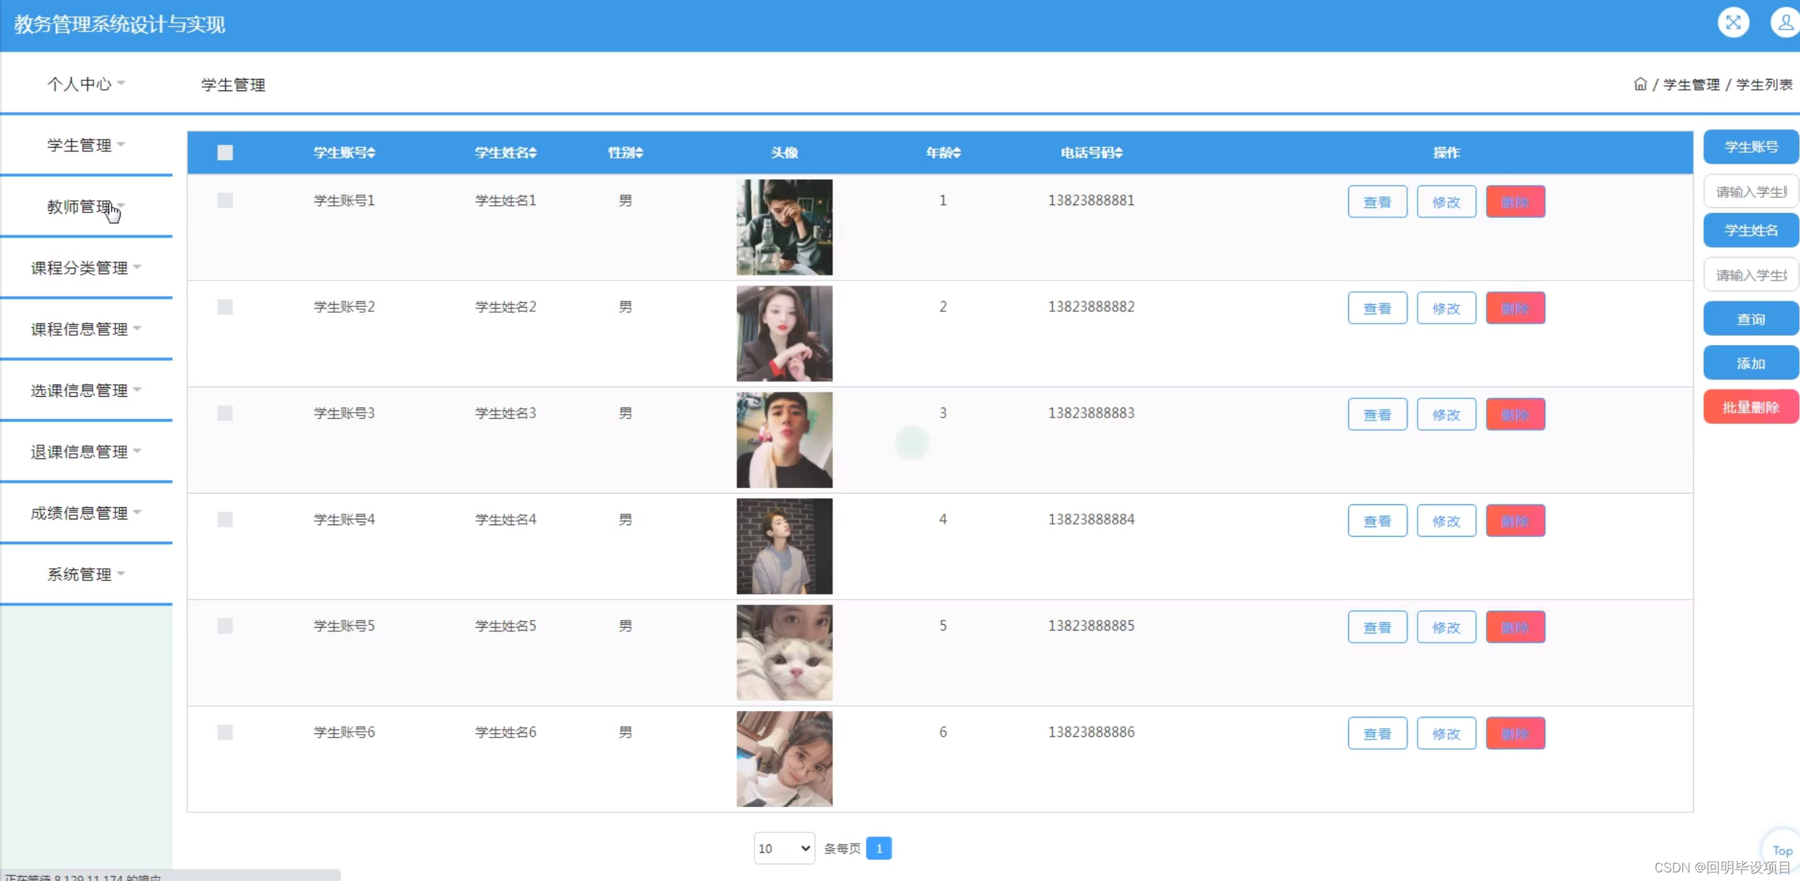Check the checkbox for 学生账号3
Image resolution: width=1800 pixels, height=881 pixels.
(224, 413)
